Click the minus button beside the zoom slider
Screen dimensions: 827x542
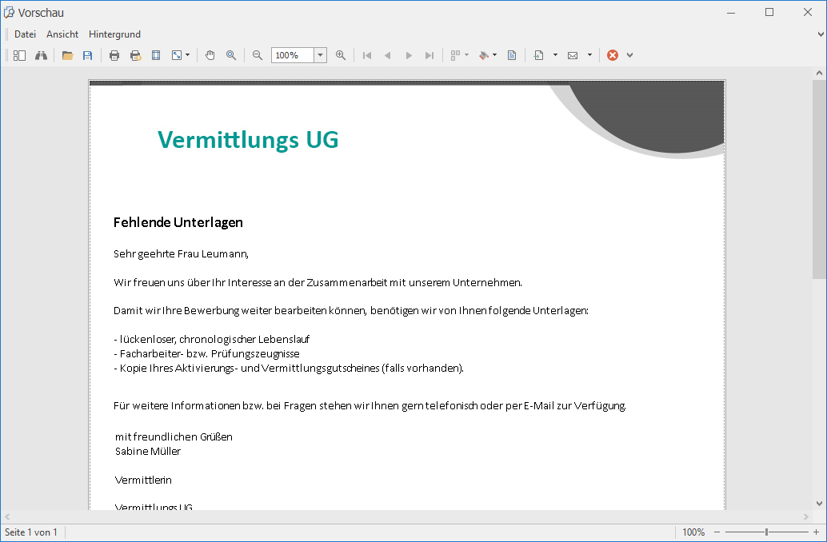pyautogui.click(x=717, y=532)
